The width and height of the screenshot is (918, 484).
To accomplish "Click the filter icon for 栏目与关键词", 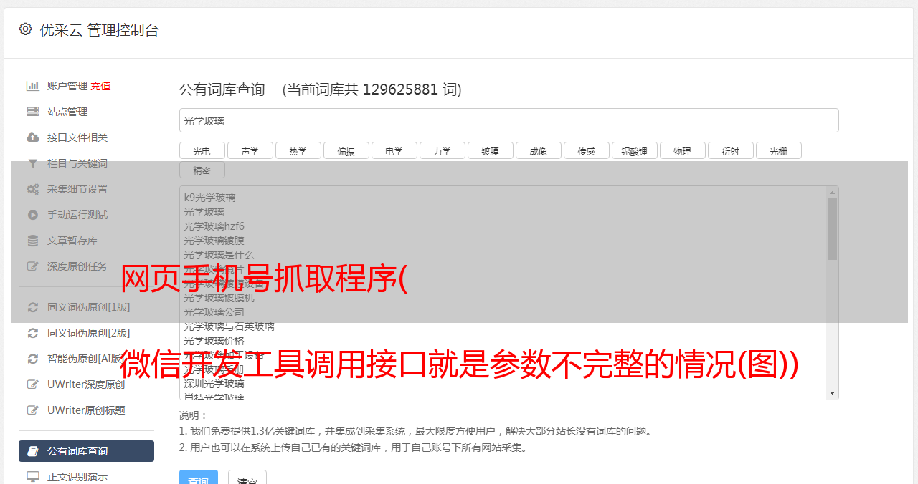I will coord(32,163).
